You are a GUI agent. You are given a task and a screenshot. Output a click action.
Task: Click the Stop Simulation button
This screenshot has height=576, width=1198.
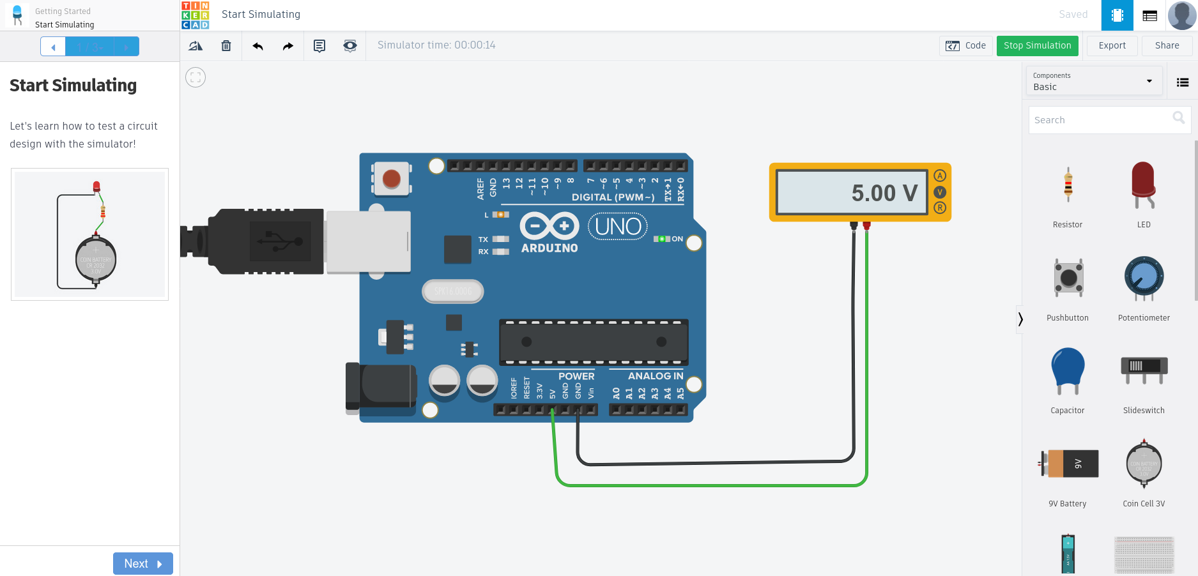click(1037, 46)
